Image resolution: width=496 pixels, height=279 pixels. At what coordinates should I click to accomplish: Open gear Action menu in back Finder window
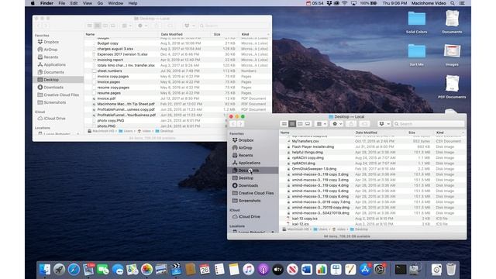143,26
